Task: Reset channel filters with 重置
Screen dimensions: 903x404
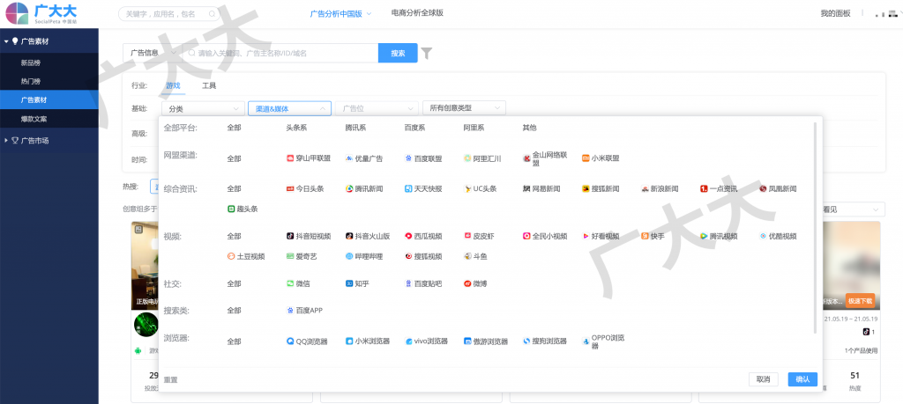Action: coord(170,380)
